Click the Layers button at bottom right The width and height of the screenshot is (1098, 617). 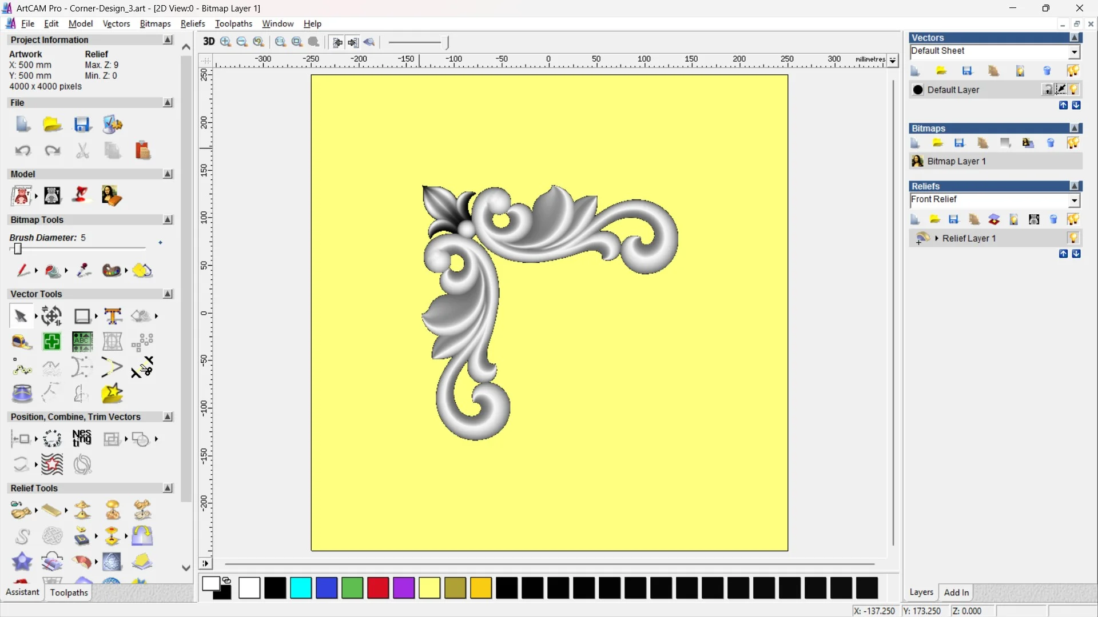coord(921,592)
